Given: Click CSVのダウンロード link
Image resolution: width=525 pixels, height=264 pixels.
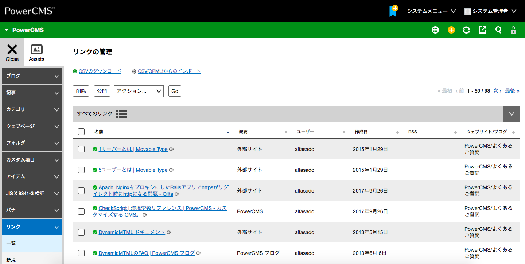Looking at the screenshot, I should (100, 71).
